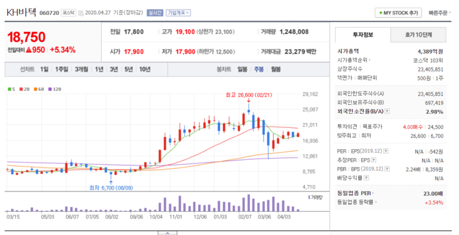The height and width of the screenshot is (235, 459).
Task: Click the 목표주가 value 24,500
Action: click(435, 127)
